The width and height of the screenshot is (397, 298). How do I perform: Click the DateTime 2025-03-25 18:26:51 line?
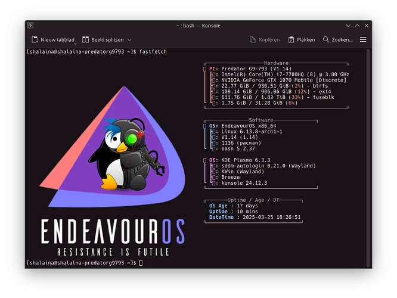(255, 217)
